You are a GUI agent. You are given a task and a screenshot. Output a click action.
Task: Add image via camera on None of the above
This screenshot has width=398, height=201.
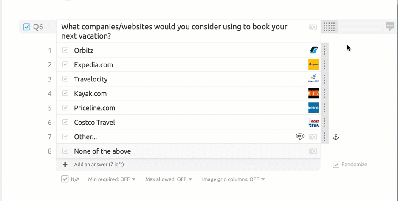313,151
